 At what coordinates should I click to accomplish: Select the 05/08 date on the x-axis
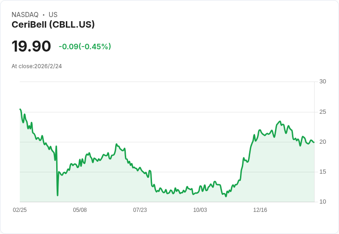click(x=80, y=210)
